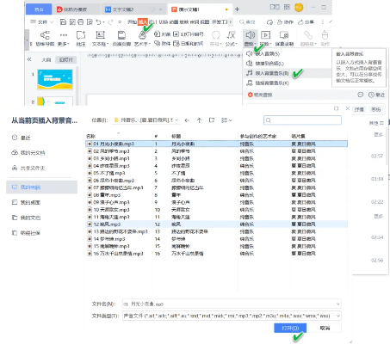Select 共享文件夹 in dialog sidebar
390x344 pixels.
pyautogui.click(x=28, y=168)
